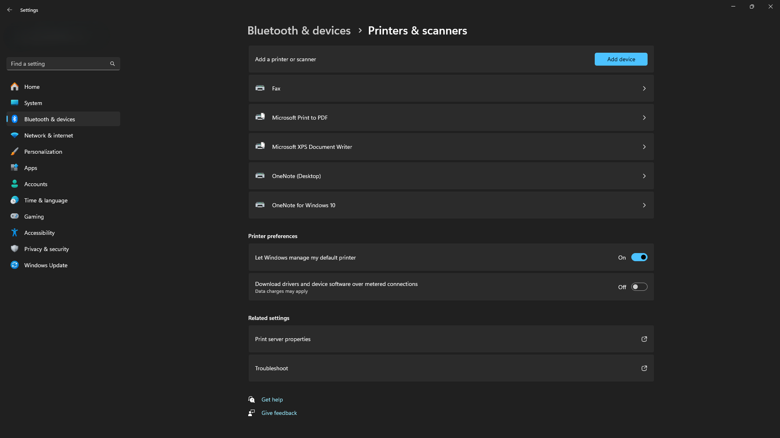Click the Home icon in the sidebar

pyautogui.click(x=15, y=86)
